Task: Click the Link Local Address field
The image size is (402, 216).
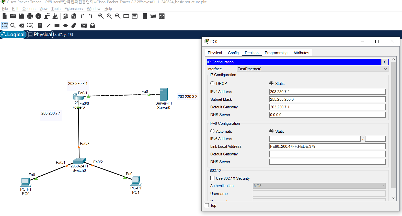Action: (327, 146)
